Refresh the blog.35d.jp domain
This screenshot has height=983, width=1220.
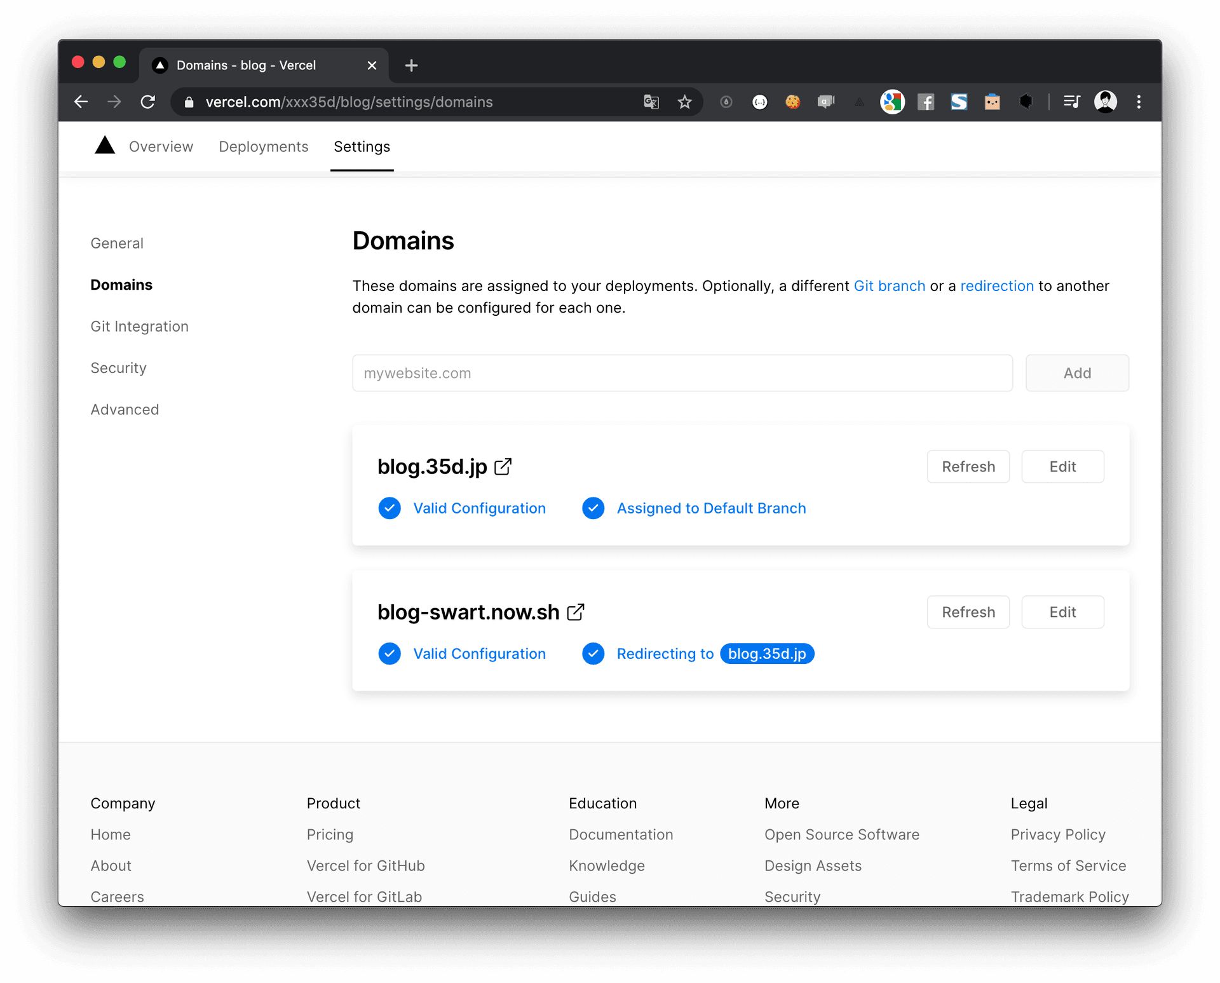point(968,466)
